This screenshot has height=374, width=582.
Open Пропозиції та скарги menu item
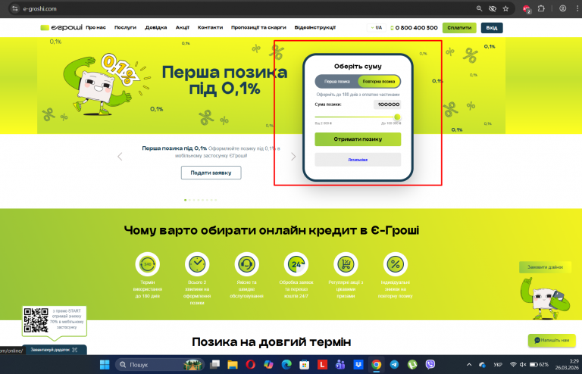click(258, 27)
